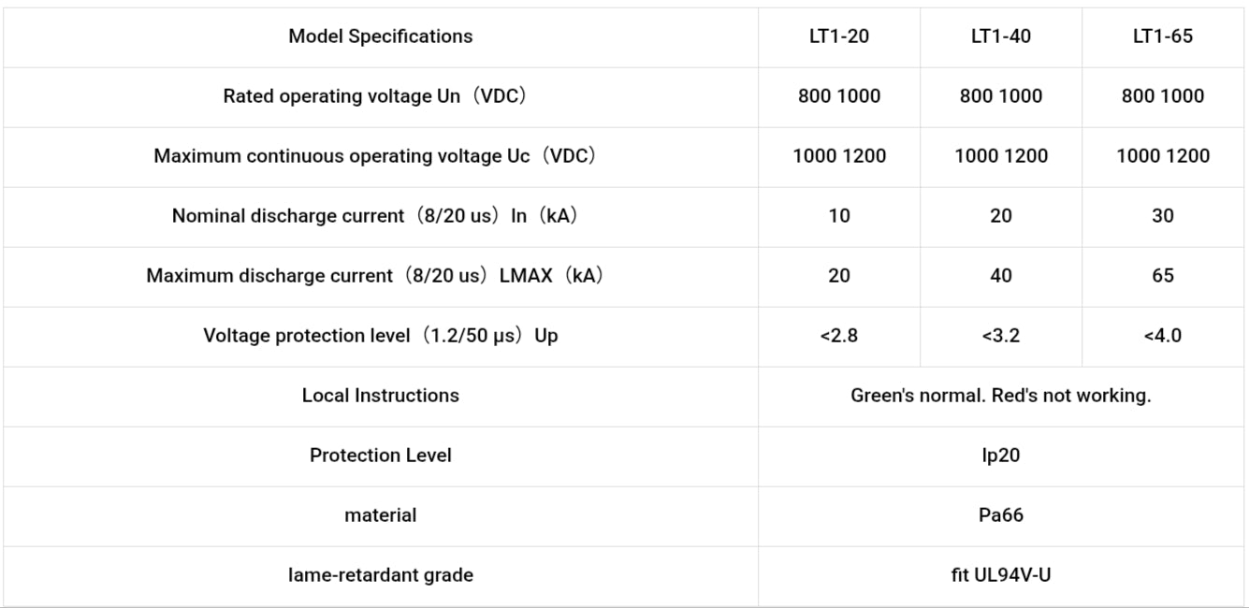
Task: Click the Model Specifications header cell
Action: (x=380, y=36)
